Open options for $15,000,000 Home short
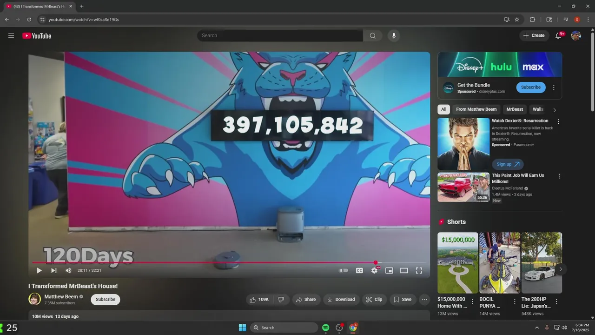This screenshot has width=595, height=335. coord(473,302)
